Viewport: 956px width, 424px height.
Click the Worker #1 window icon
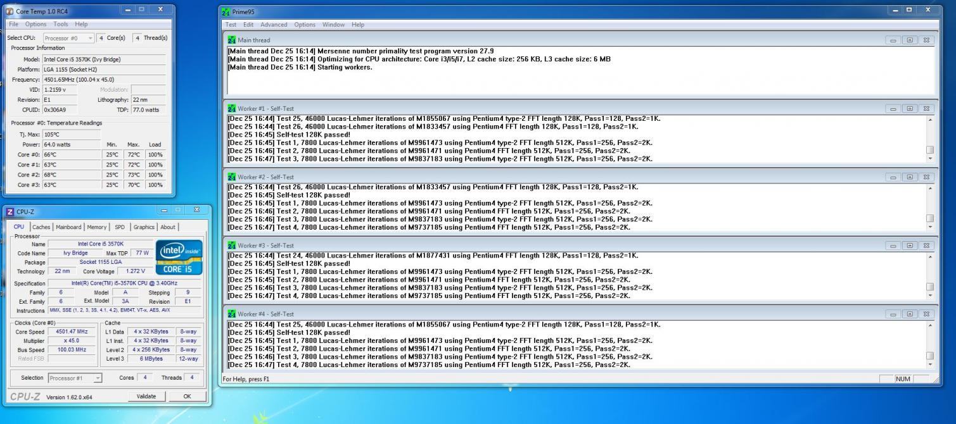click(x=232, y=108)
